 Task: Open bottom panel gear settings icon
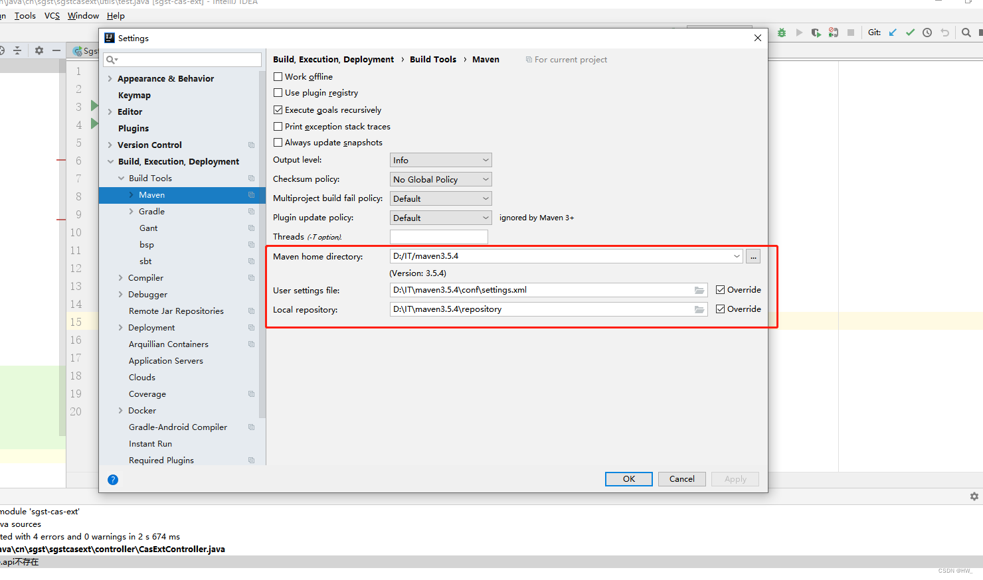(974, 496)
